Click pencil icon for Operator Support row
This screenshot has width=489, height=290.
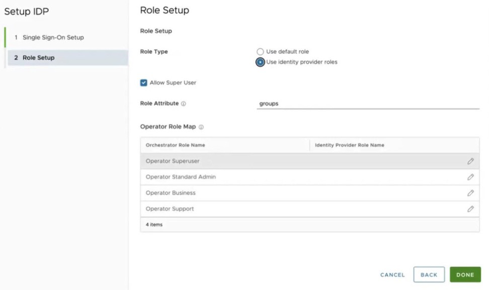coord(470,209)
